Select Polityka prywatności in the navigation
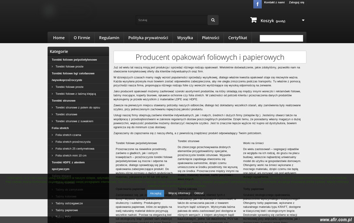354x223 pixels. (x=148, y=38)
